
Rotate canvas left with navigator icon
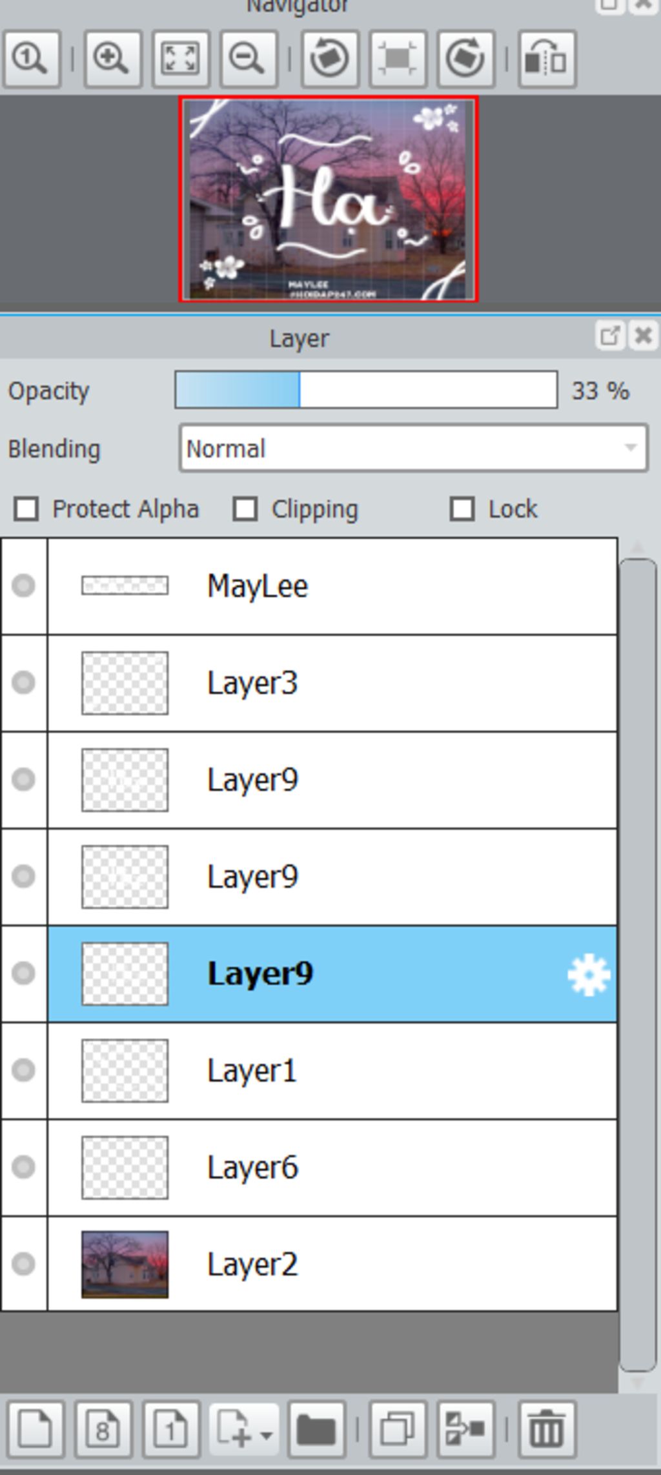pos(330,59)
